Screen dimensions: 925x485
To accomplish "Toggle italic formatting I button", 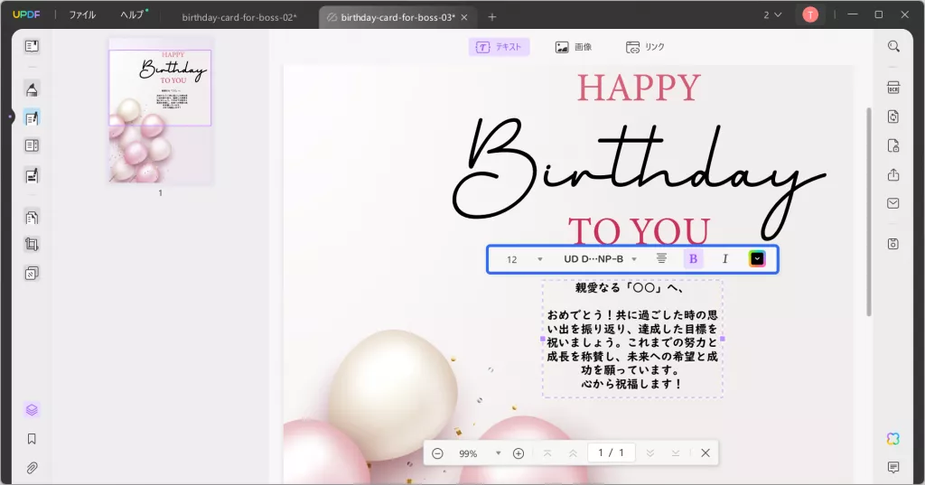I will [x=725, y=259].
